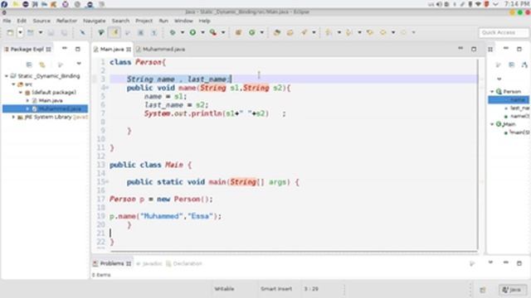Open the Search dropdown arrow
Image resolution: width=531 pixels, height=298 pixels.
click(x=314, y=32)
